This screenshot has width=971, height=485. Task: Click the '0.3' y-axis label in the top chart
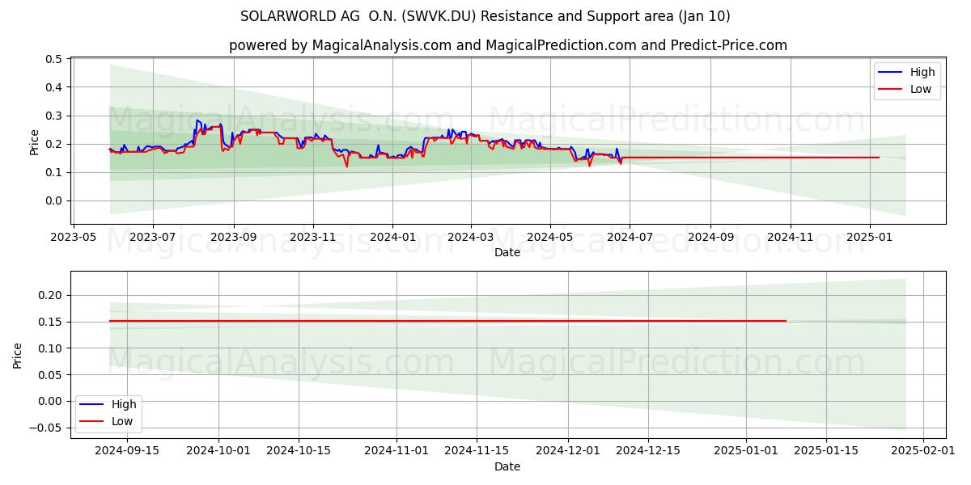[x=54, y=116]
